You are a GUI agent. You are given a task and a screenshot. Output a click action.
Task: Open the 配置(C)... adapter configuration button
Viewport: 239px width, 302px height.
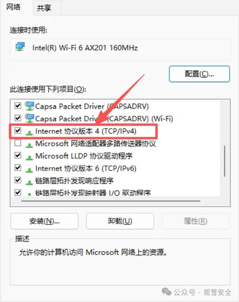199,74
